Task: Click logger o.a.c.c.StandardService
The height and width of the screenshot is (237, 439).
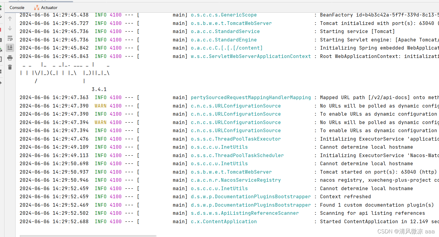Action: click(x=225, y=32)
